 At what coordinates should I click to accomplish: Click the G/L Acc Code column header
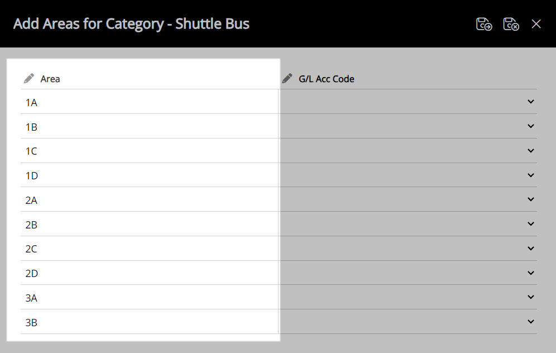coord(326,79)
